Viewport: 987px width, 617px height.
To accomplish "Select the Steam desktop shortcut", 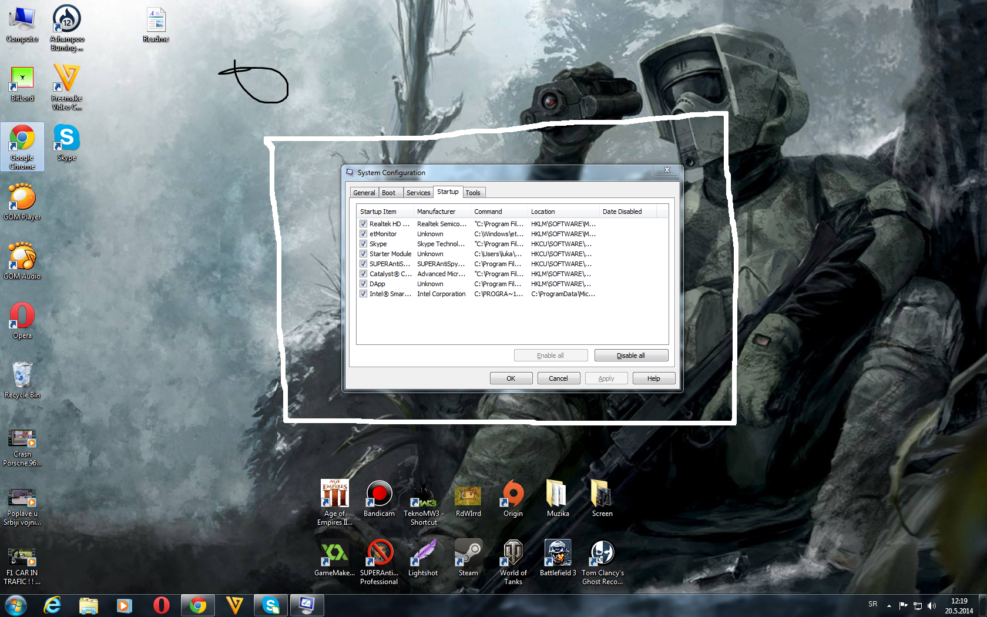I will pyautogui.click(x=468, y=558).
